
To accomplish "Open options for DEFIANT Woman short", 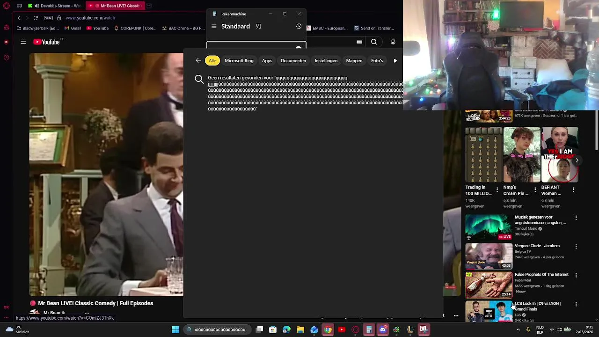I will pos(573,190).
